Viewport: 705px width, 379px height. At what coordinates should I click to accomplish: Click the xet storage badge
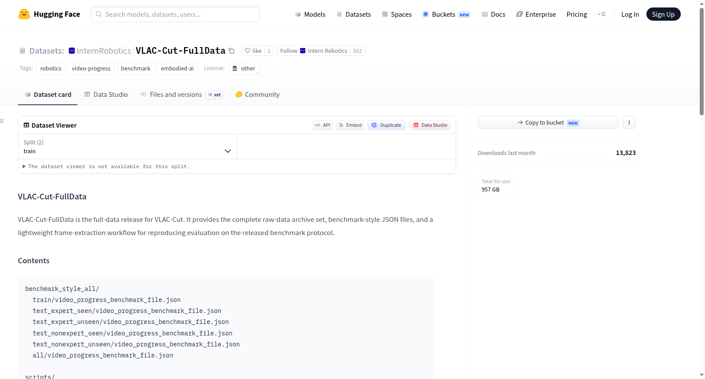(x=215, y=95)
